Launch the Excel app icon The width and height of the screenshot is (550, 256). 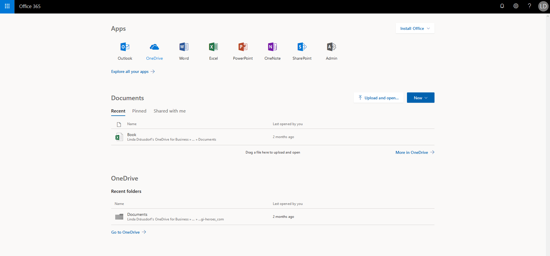(214, 47)
